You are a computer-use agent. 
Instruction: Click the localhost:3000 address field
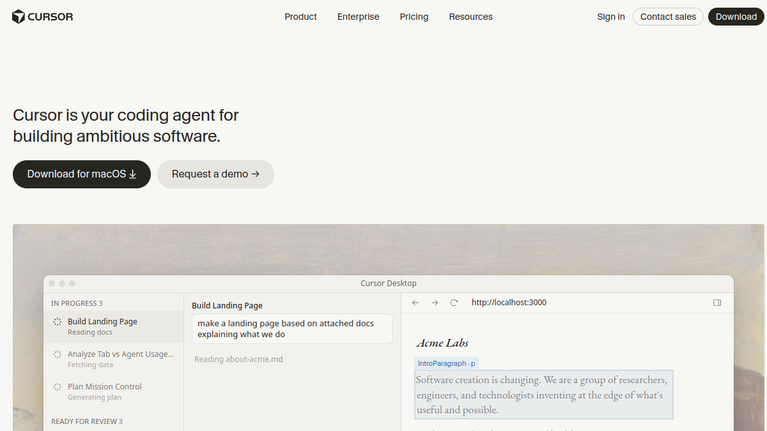[x=509, y=303]
